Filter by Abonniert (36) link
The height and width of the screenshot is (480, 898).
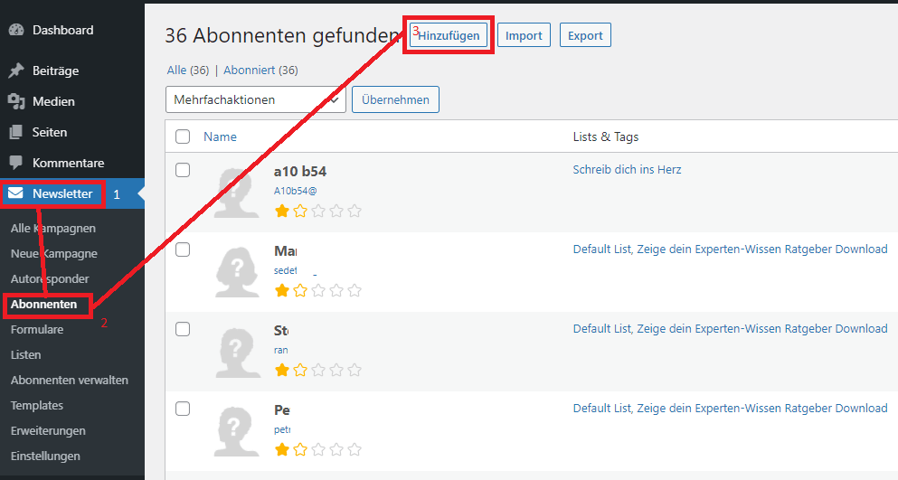(x=260, y=70)
